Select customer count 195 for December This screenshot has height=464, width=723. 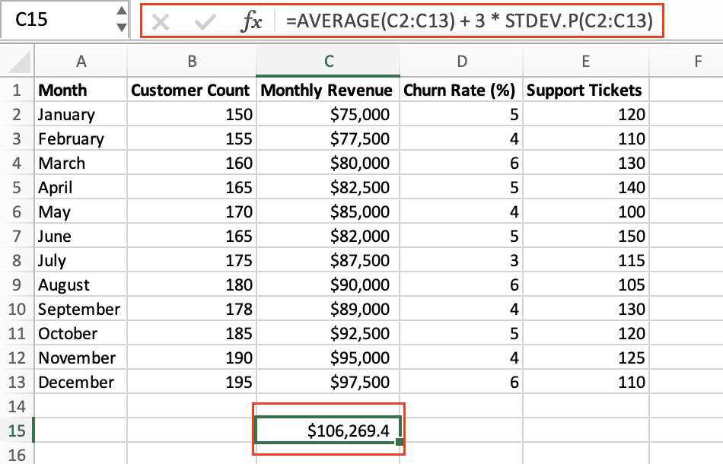click(x=192, y=383)
